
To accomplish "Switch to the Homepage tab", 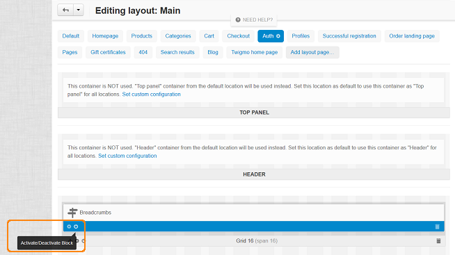I will (x=105, y=36).
